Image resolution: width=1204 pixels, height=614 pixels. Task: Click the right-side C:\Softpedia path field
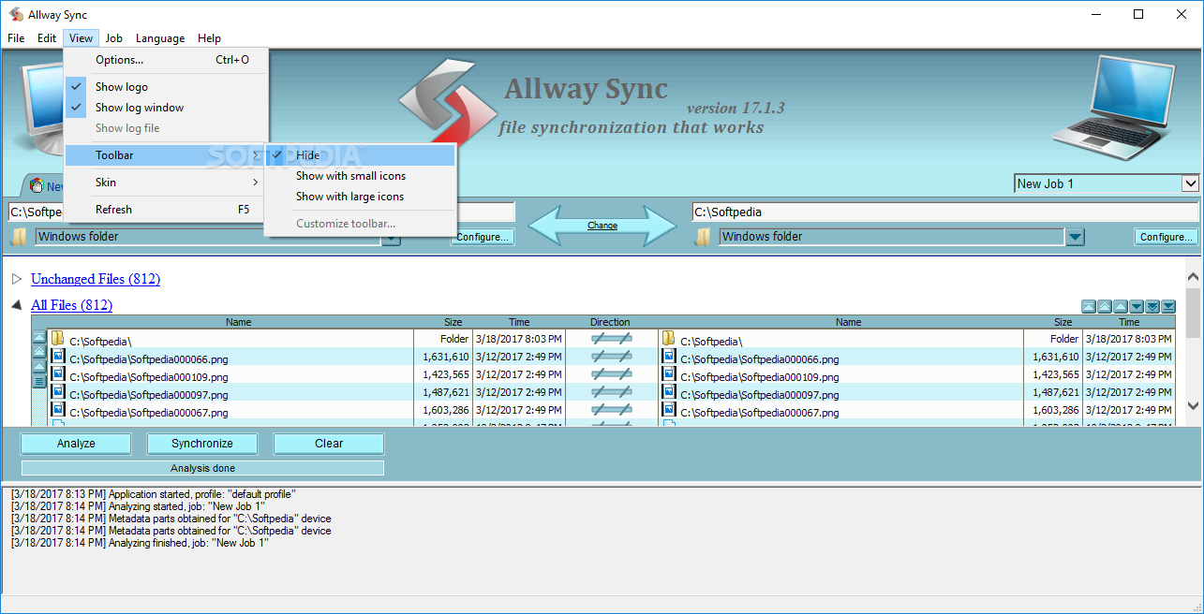tap(945, 212)
